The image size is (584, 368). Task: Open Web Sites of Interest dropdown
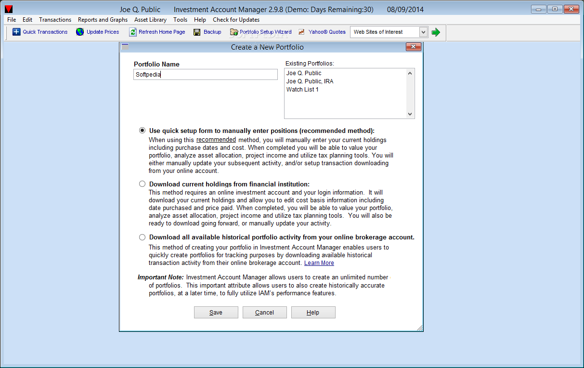(423, 32)
